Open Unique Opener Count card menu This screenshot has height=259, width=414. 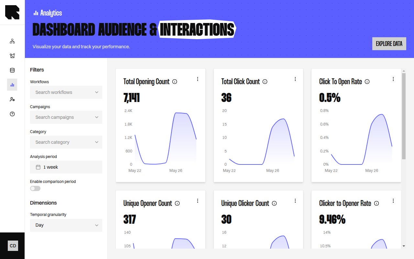click(198, 201)
